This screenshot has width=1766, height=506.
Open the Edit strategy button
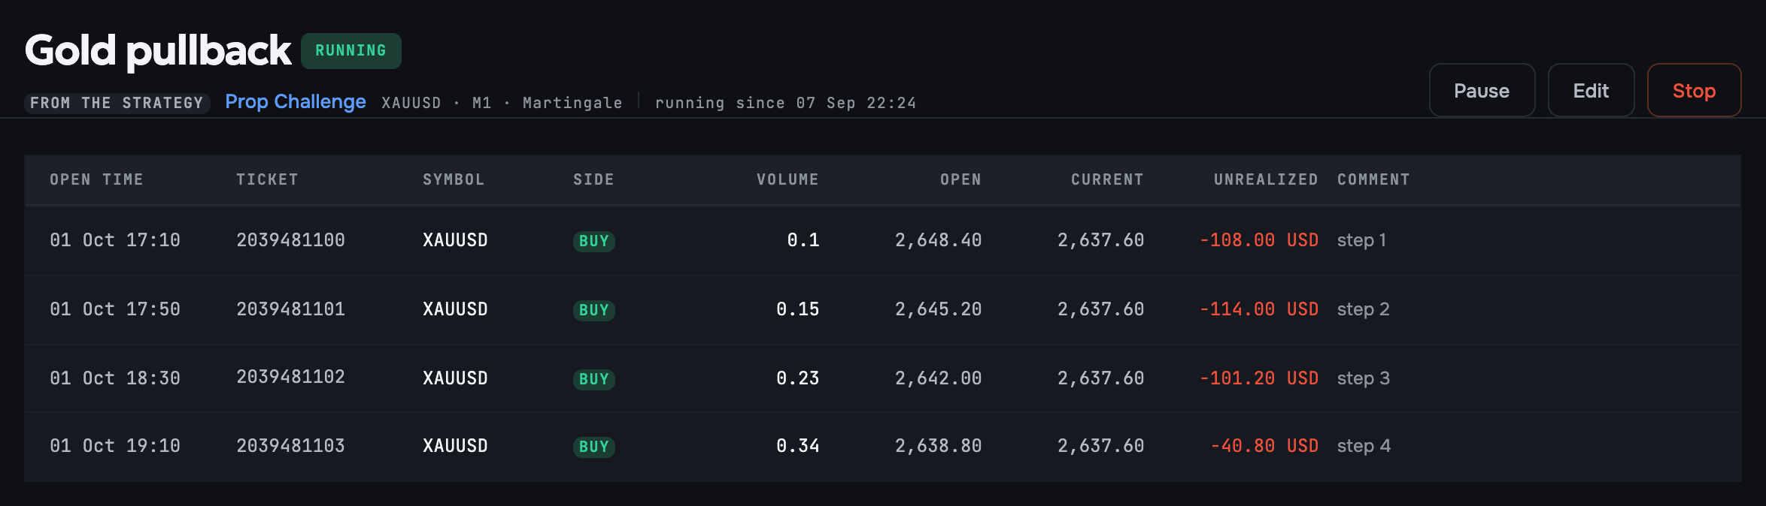1591,91
